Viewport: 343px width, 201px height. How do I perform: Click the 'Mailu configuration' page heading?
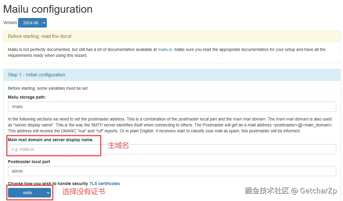click(48, 9)
